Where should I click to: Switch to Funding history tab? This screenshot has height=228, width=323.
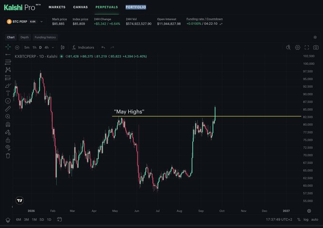(45, 37)
